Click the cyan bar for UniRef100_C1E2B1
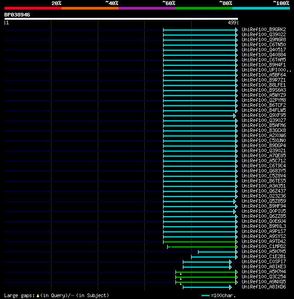This screenshot has width=294, height=299. (214, 257)
